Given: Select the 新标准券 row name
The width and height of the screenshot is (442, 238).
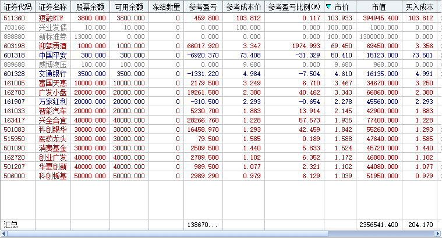Looking at the screenshot, I should click(x=53, y=37).
